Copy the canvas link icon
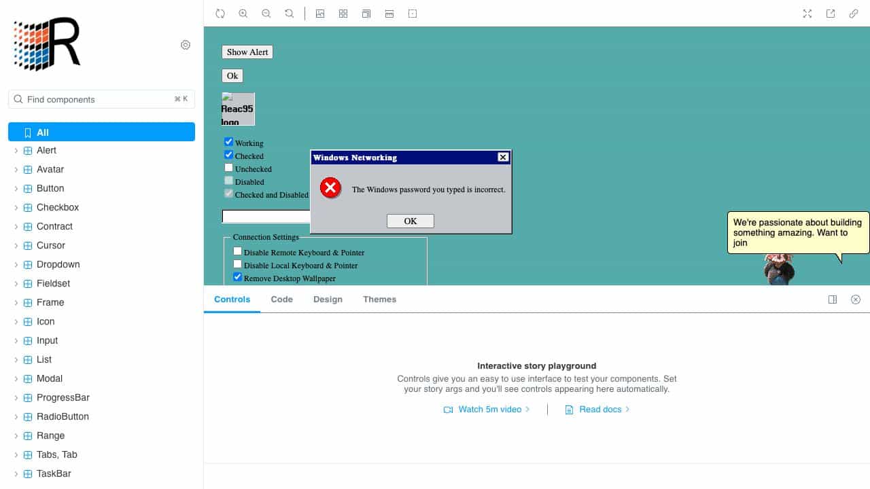Screen dimensions: 870x489 (x=854, y=14)
